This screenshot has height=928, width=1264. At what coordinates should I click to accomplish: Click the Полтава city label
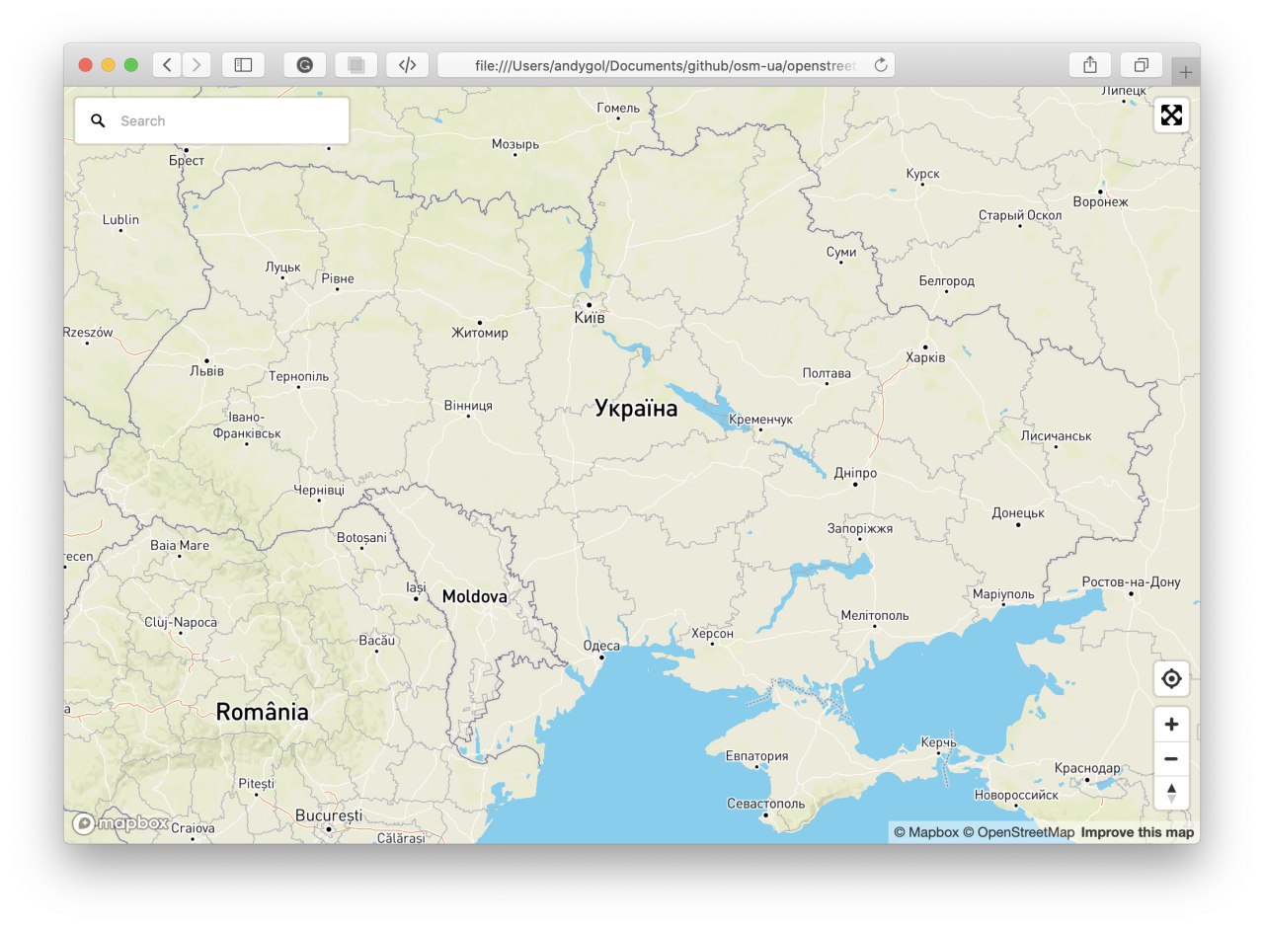pos(827,373)
